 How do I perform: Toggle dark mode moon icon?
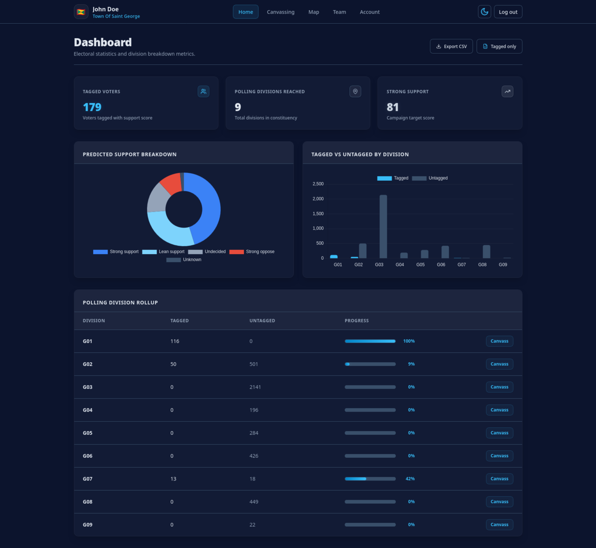(485, 12)
